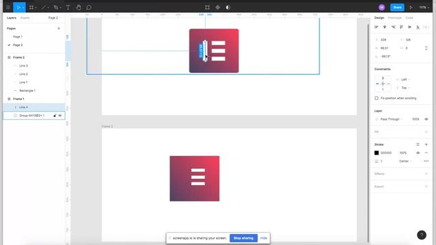436x245 pixels.
Task: Toggle visibility of Group layer row
Action: click(60, 116)
